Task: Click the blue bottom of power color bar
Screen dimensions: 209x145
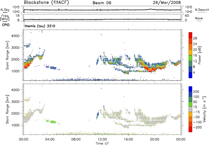Action: pos(190,75)
